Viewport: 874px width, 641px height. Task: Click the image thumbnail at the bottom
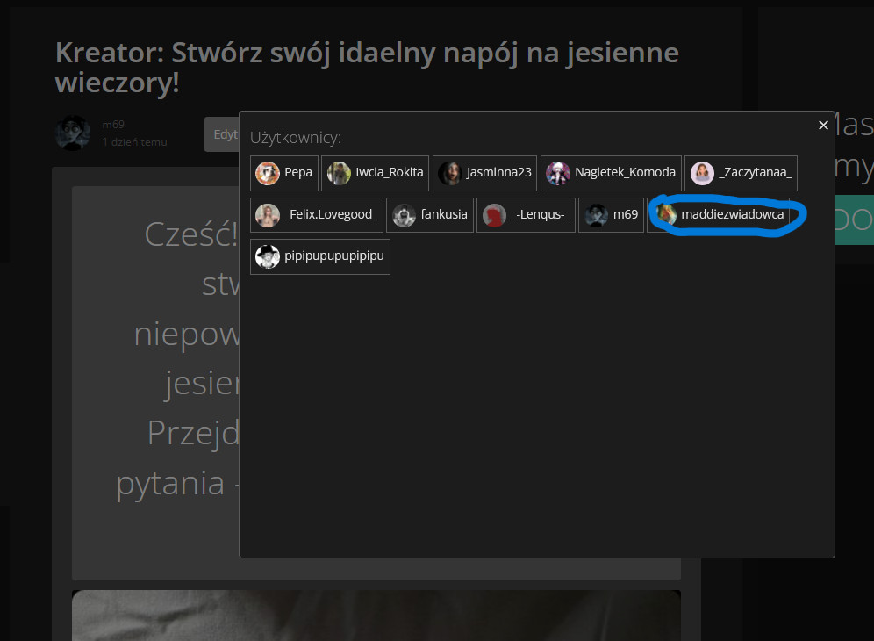376,615
